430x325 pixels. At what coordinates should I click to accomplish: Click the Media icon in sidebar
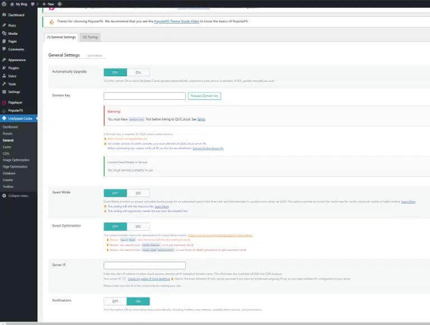click(4, 34)
